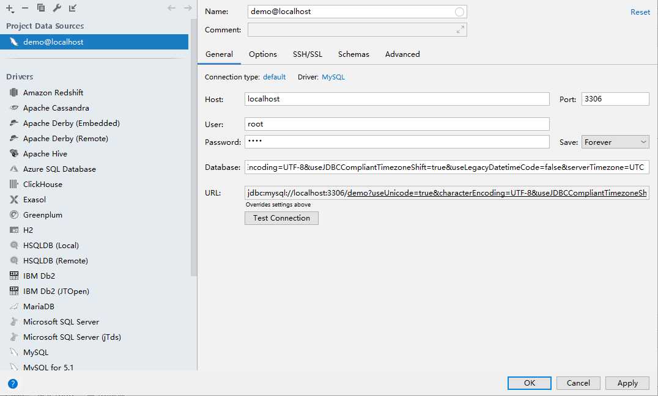The height and width of the screenshot is (396, 658).
Task: Duplicate the data source using copy icon
Action: [41, 7]
